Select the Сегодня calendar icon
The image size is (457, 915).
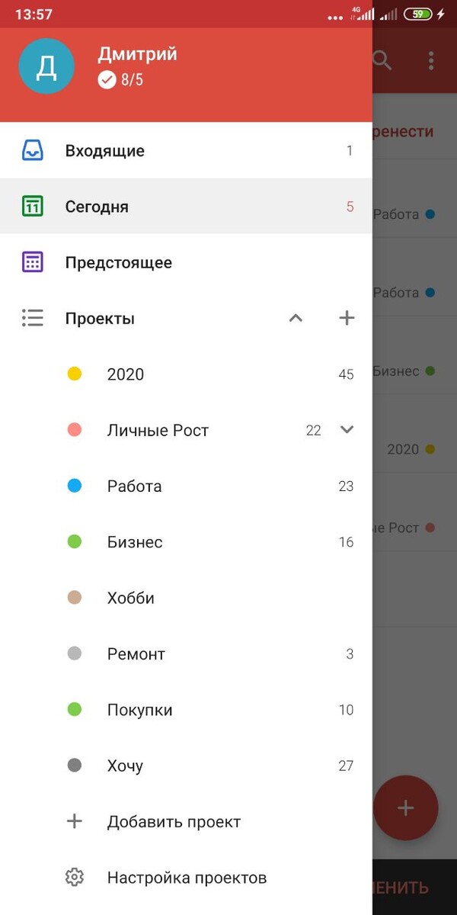coord(33,206)
